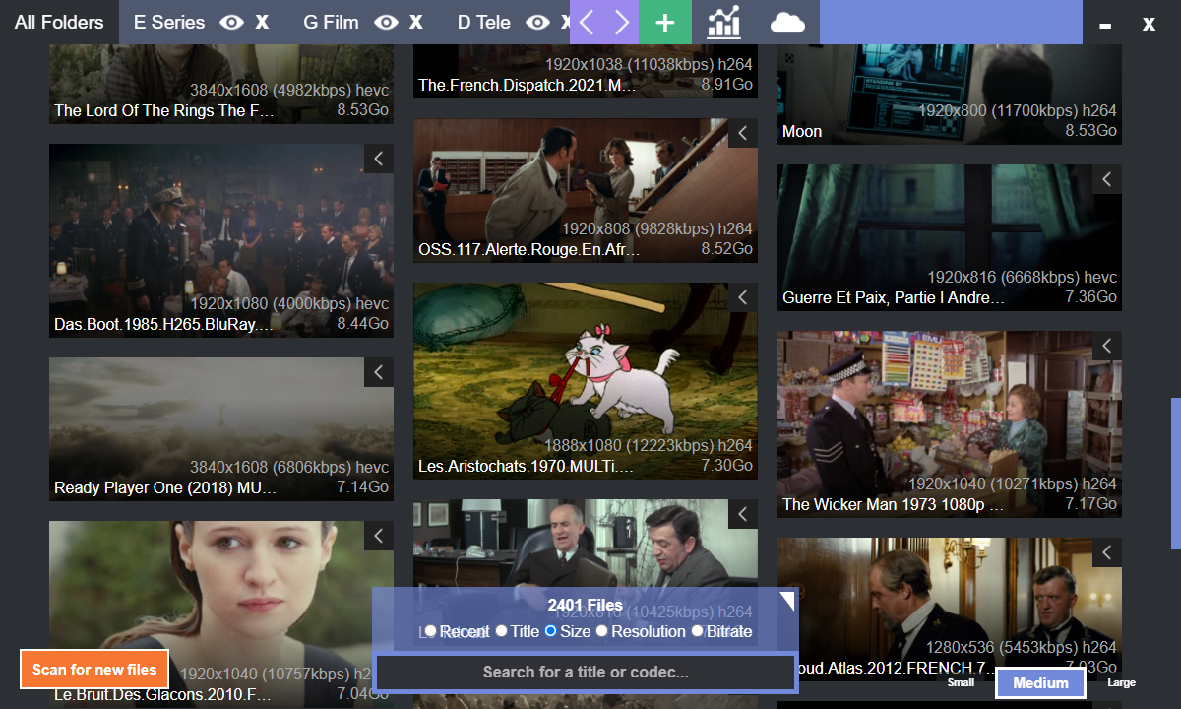Switch to the All Folders tab

[x=57, y=22]
